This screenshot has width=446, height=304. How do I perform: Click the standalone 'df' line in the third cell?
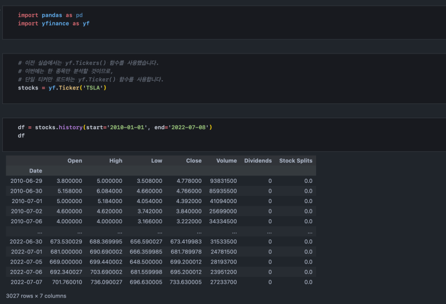pyautogui.click(x=21, y=136)
